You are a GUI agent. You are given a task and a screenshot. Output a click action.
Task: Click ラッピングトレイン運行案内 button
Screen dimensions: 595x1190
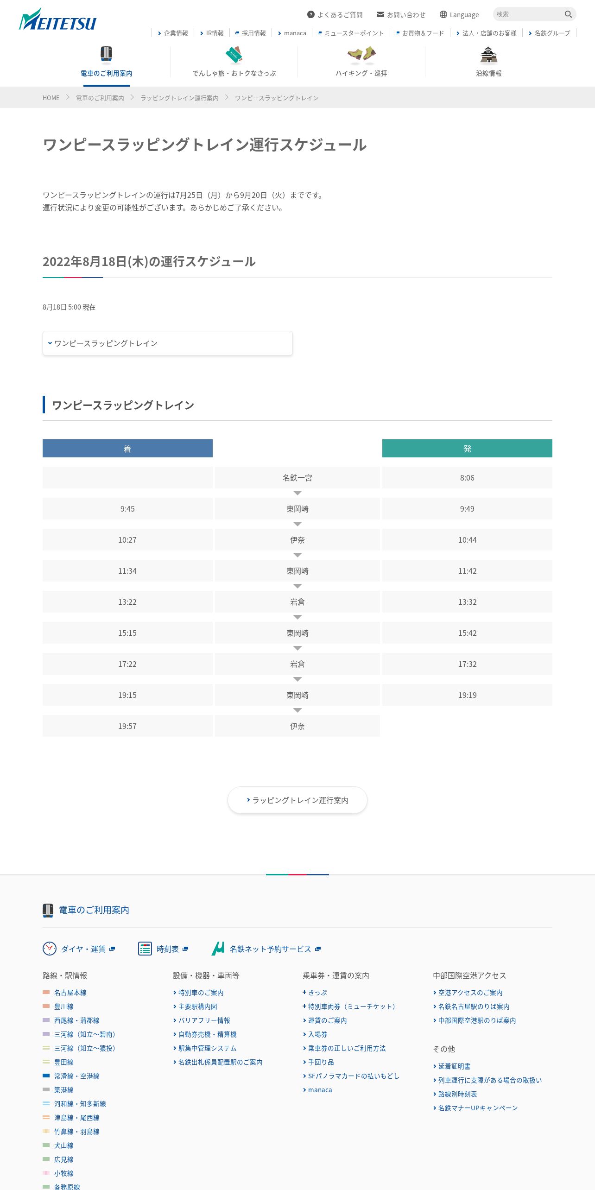point(297,800)
